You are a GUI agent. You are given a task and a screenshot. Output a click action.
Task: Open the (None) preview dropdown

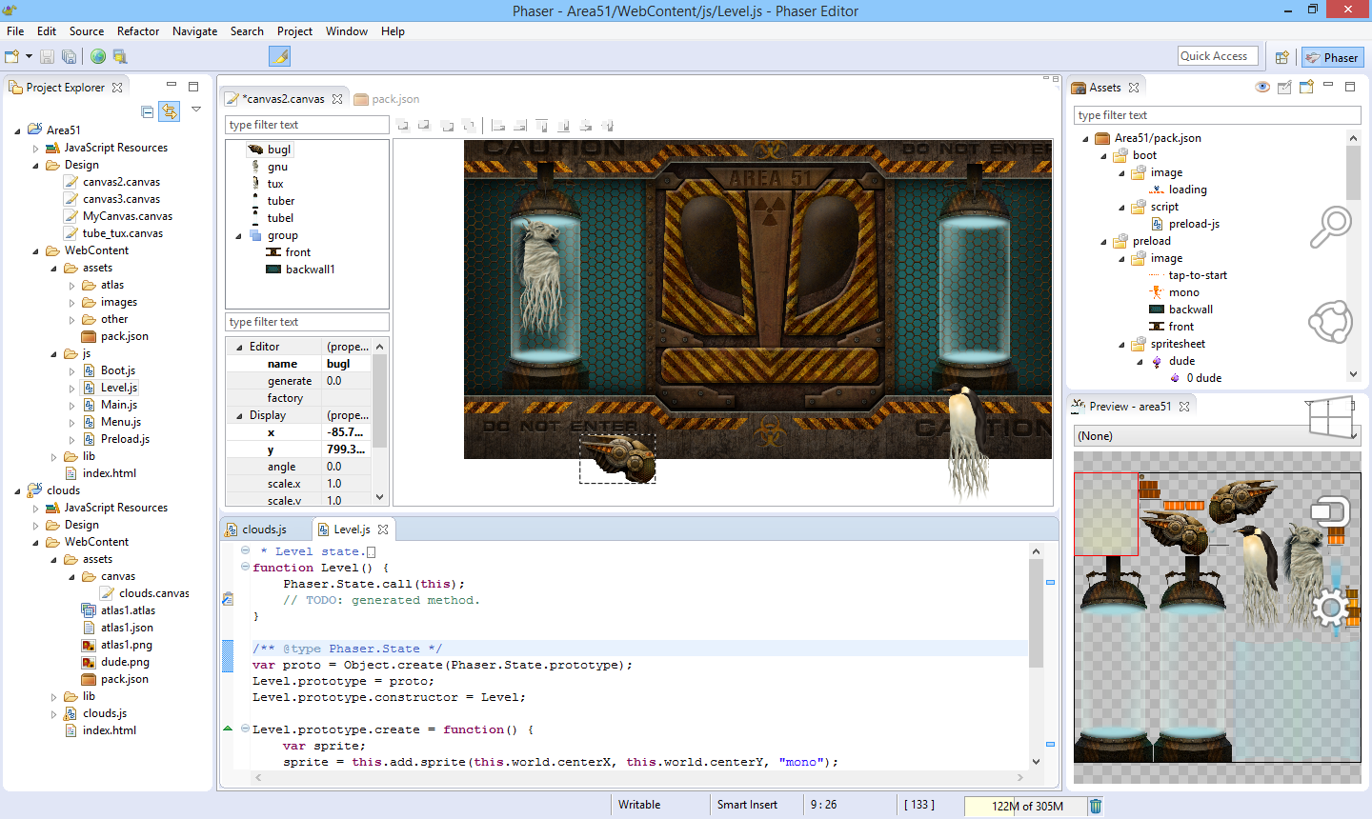point(1217,436)
